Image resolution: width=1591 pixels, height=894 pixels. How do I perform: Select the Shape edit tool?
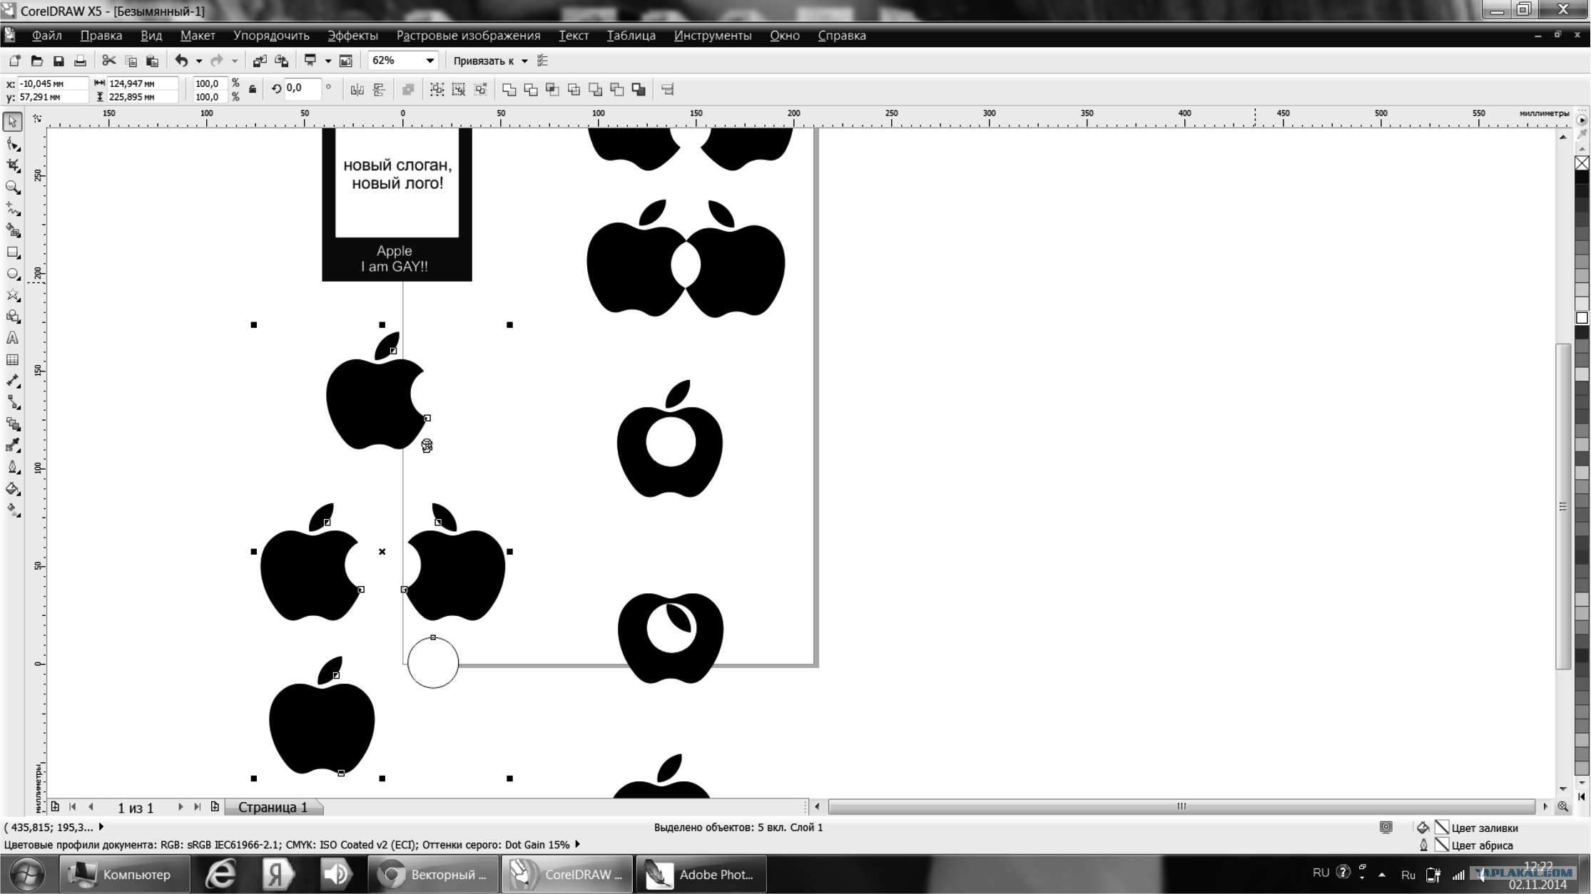[13, 144]
